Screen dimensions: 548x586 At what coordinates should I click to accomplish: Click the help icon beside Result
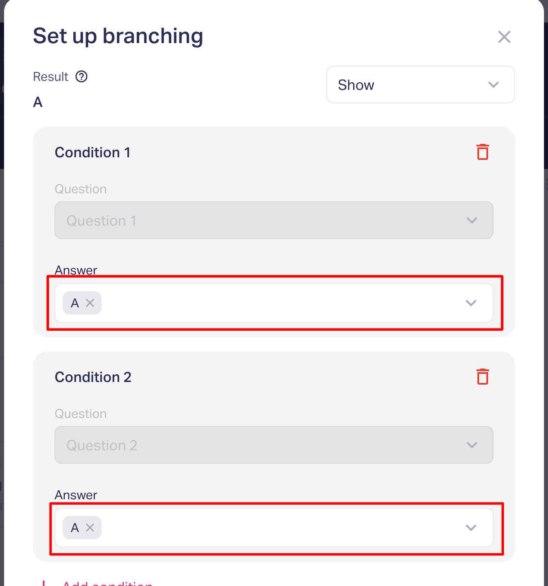coord(81,77)
